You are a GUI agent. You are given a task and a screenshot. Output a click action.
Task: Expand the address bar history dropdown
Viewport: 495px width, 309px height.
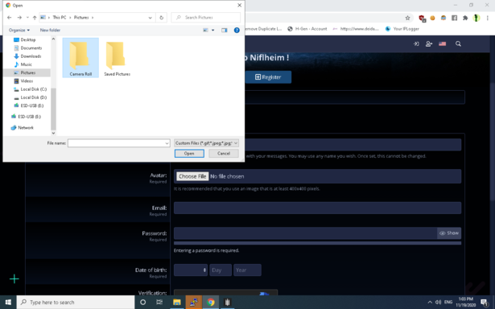tap(151, 18)
